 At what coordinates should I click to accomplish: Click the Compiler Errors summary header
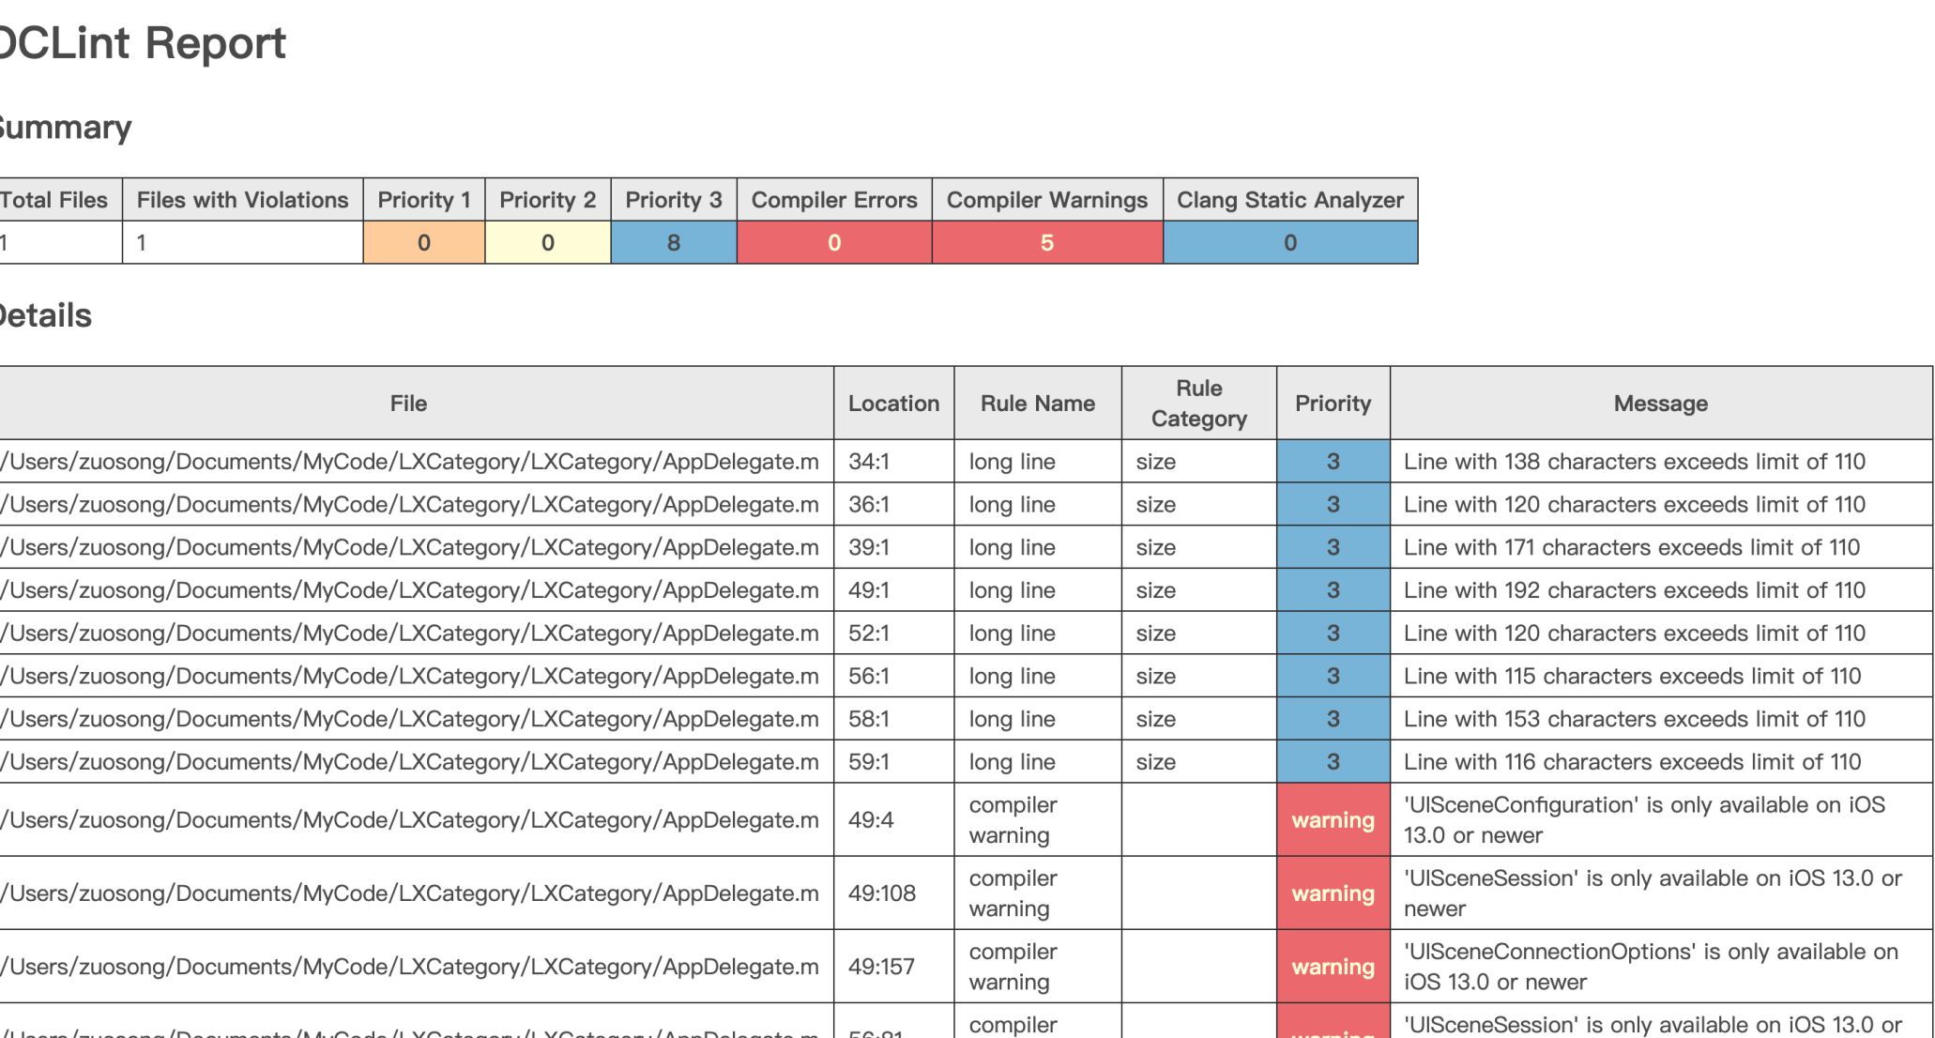[834, 200]
